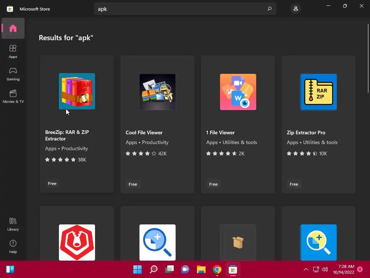Viewport: 370px width, 278px height.
Task: Click Free label on BreeZip card
Action: (52, 184)
